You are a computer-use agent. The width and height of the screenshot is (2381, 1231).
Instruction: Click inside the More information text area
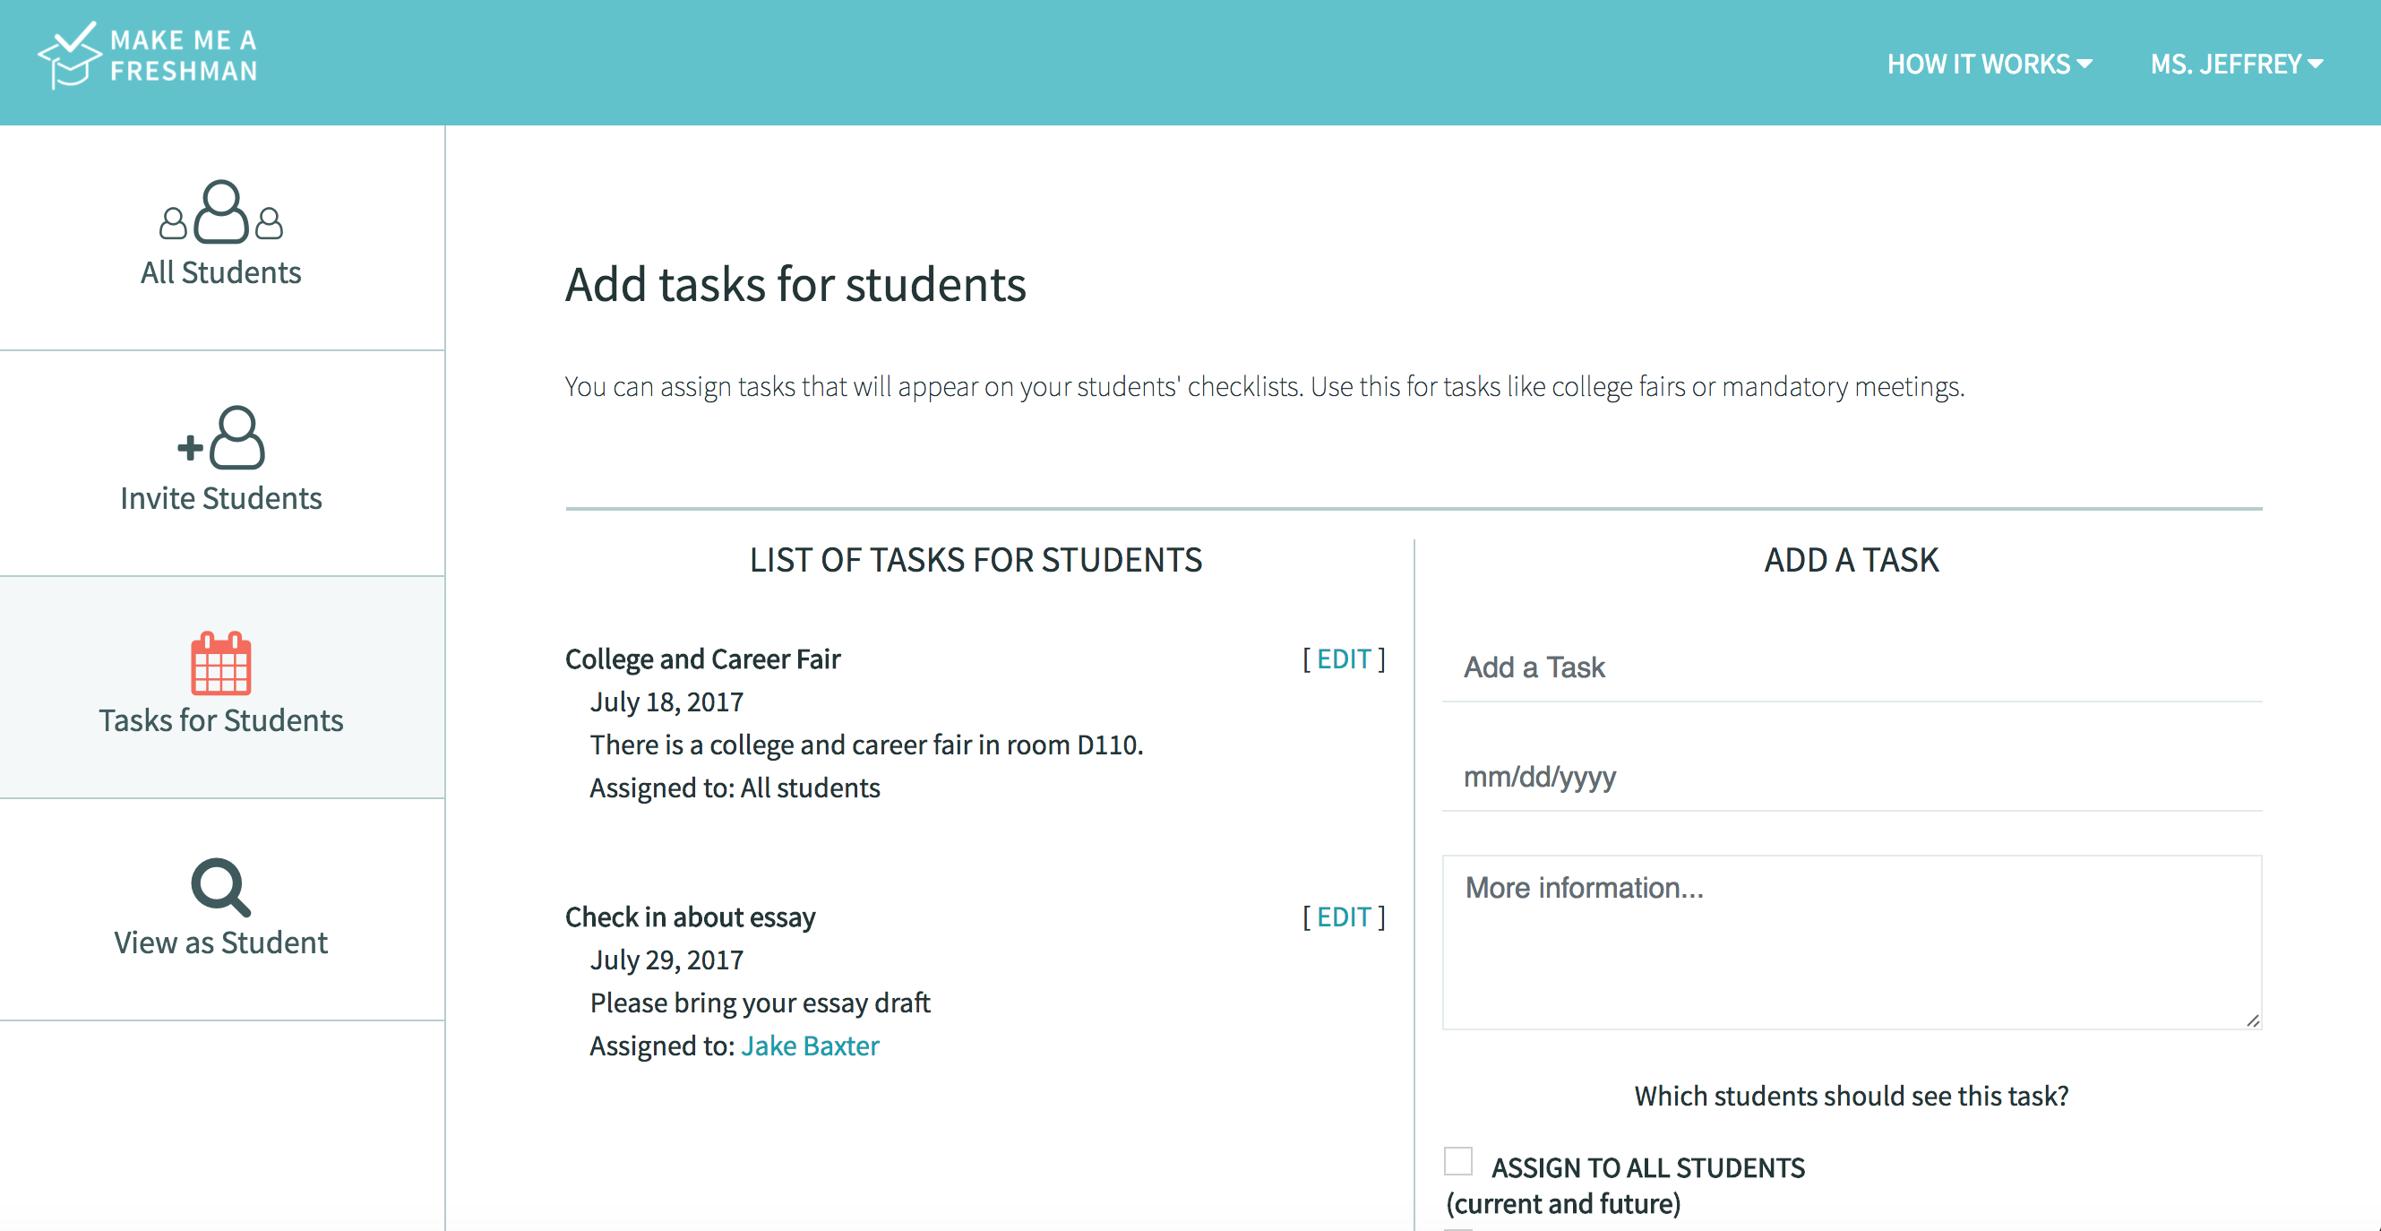(1852, 943)
